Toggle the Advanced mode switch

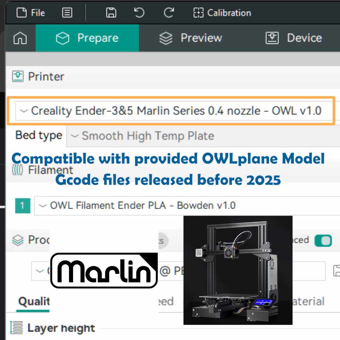pyautogui.click(x=323, y=240)
